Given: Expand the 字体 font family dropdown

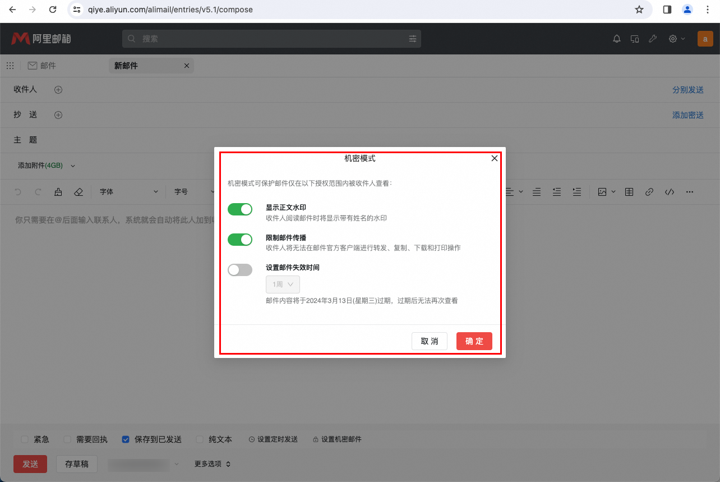Looking at the screenshot, I should tap(128, 191).
